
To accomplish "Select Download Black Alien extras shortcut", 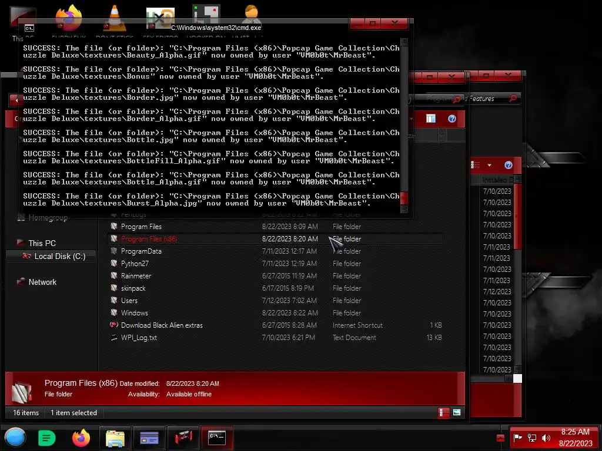I will pyautogui.click(x=275, y=325).
